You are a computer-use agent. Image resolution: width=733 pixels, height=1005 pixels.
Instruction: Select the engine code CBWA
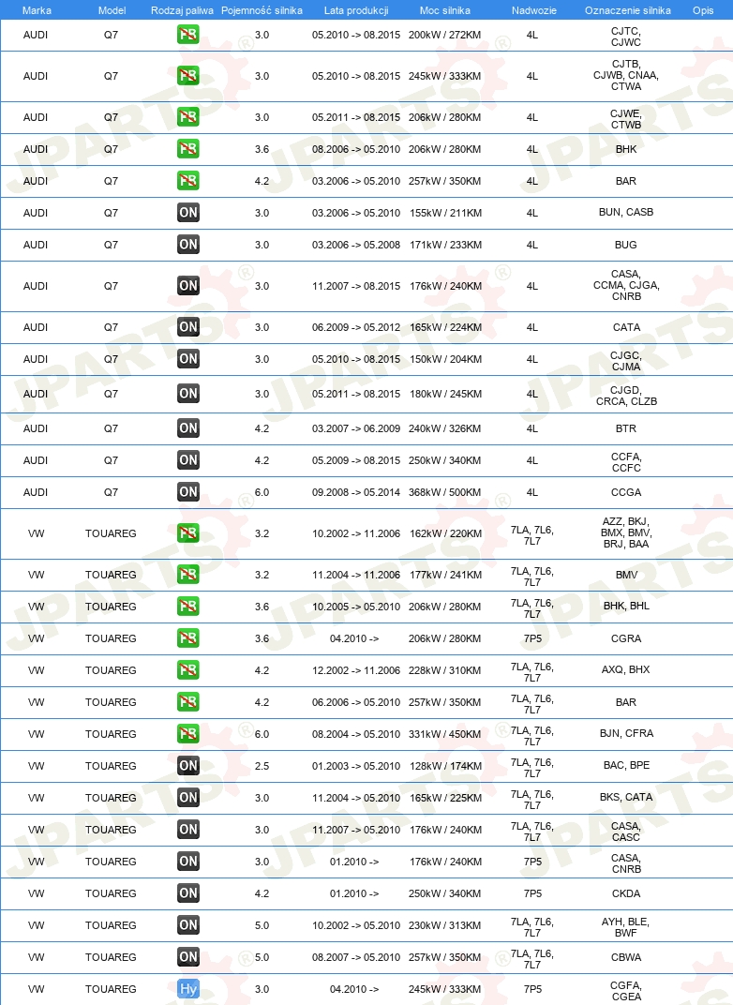[x=626, y=957]
